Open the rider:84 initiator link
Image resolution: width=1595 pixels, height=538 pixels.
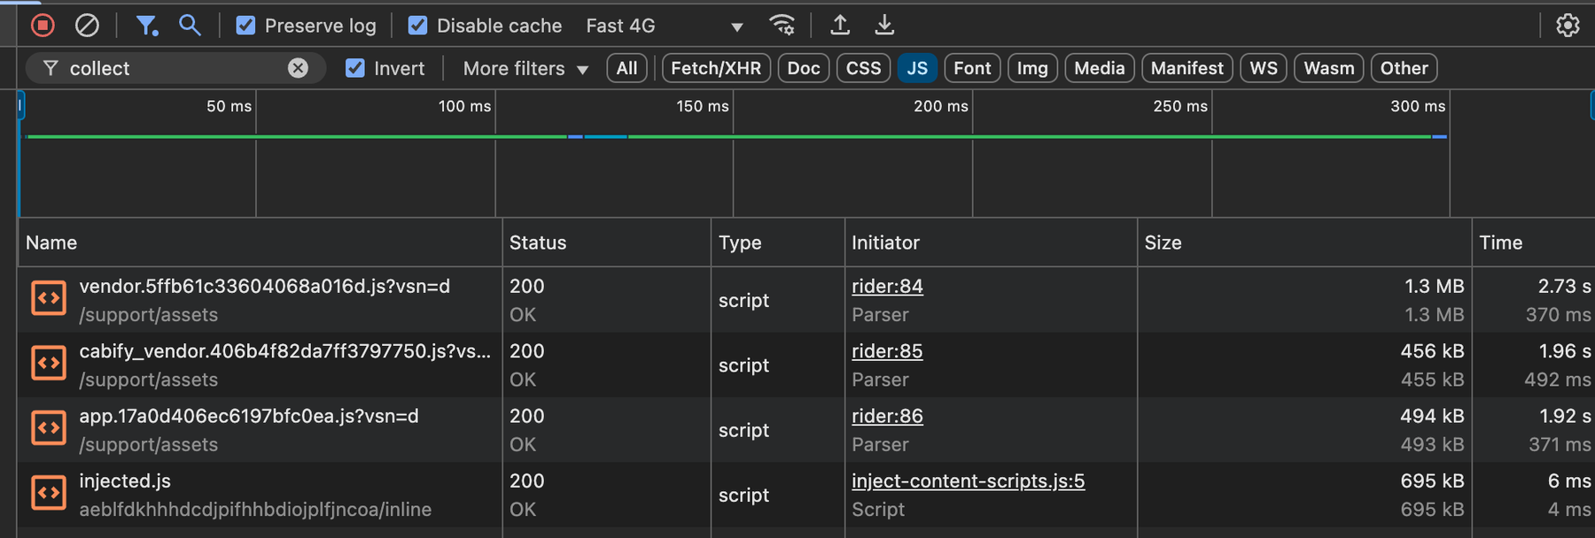pos(887,287)
